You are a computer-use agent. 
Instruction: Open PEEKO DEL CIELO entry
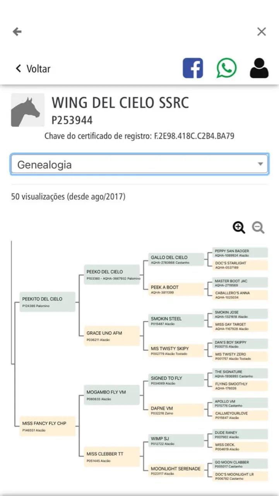point(112,274)
